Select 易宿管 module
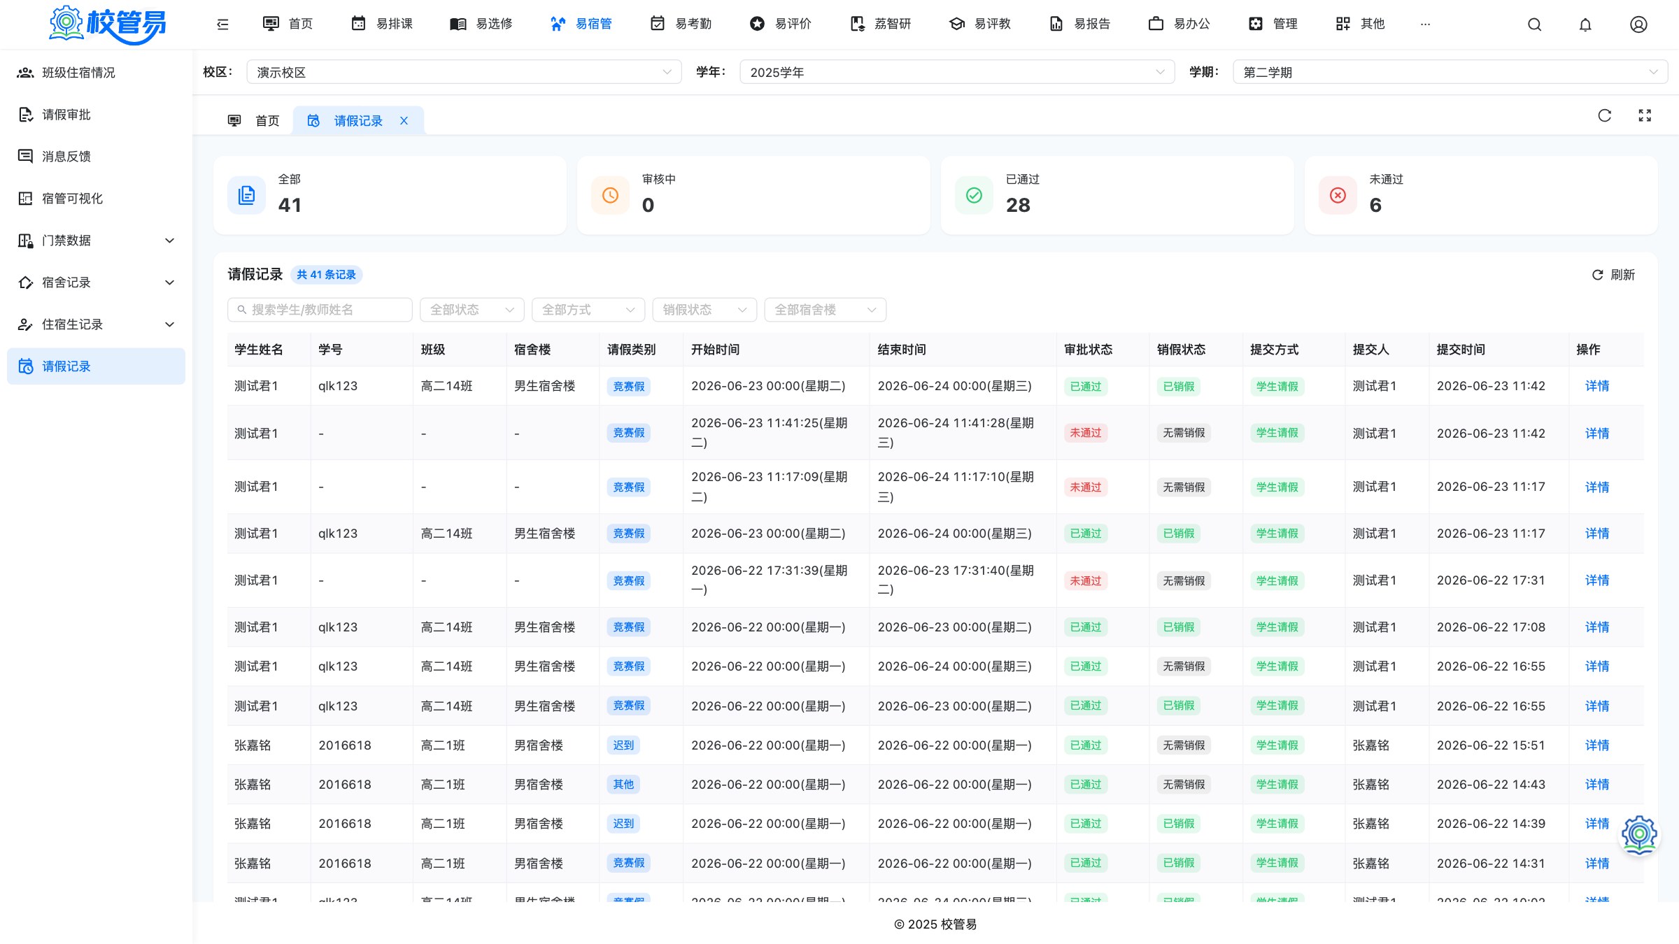 581,24
